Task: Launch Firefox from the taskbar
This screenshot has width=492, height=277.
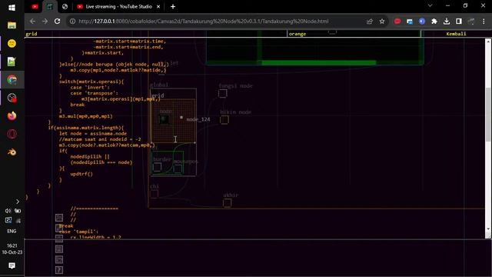Action: click(x=12, y=116)
